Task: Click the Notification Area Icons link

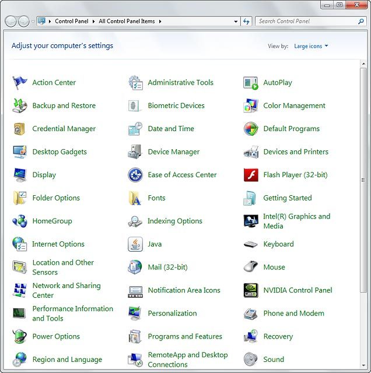Action: 184,290
